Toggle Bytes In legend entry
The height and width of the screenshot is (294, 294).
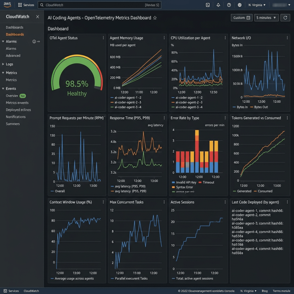click(240, 107)
